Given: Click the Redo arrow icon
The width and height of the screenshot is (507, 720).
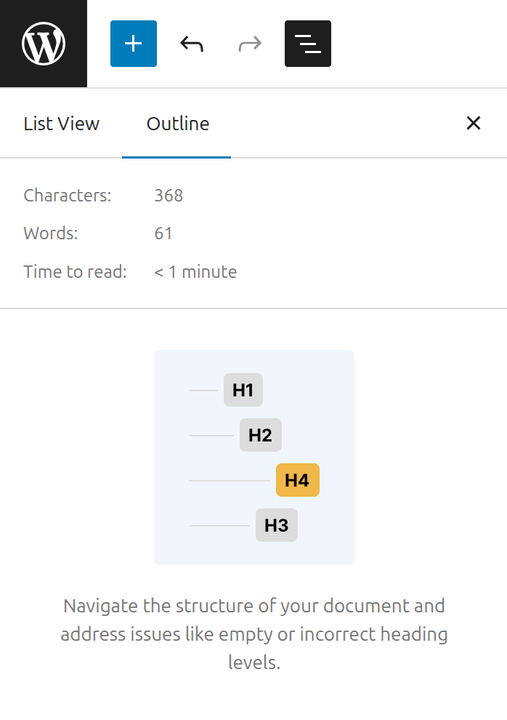Looking at the screenshot, I should click(249, 44).
